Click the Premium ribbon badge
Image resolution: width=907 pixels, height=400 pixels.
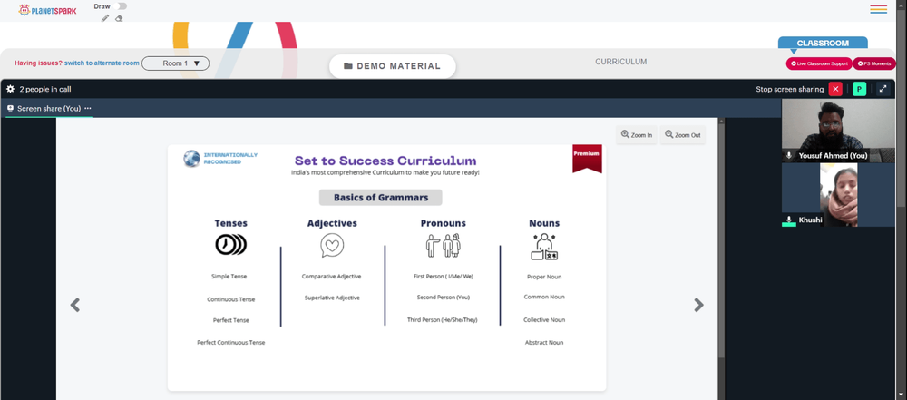[x=587, y=159]
